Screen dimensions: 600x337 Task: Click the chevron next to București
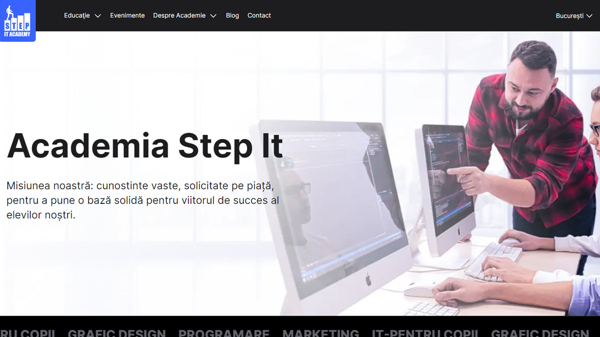589,16
